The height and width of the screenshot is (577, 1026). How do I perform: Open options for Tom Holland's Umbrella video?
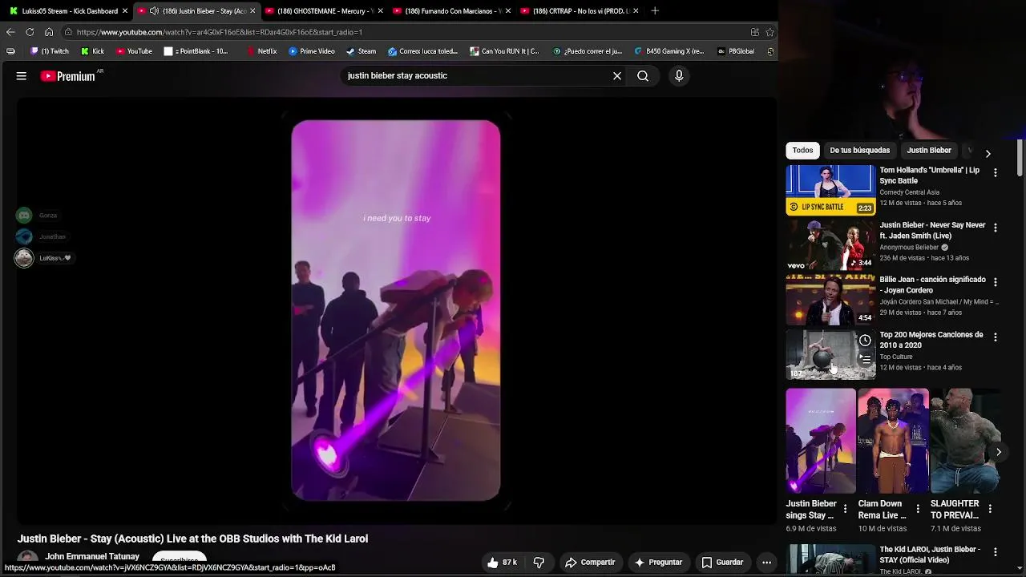pos(996,172)
